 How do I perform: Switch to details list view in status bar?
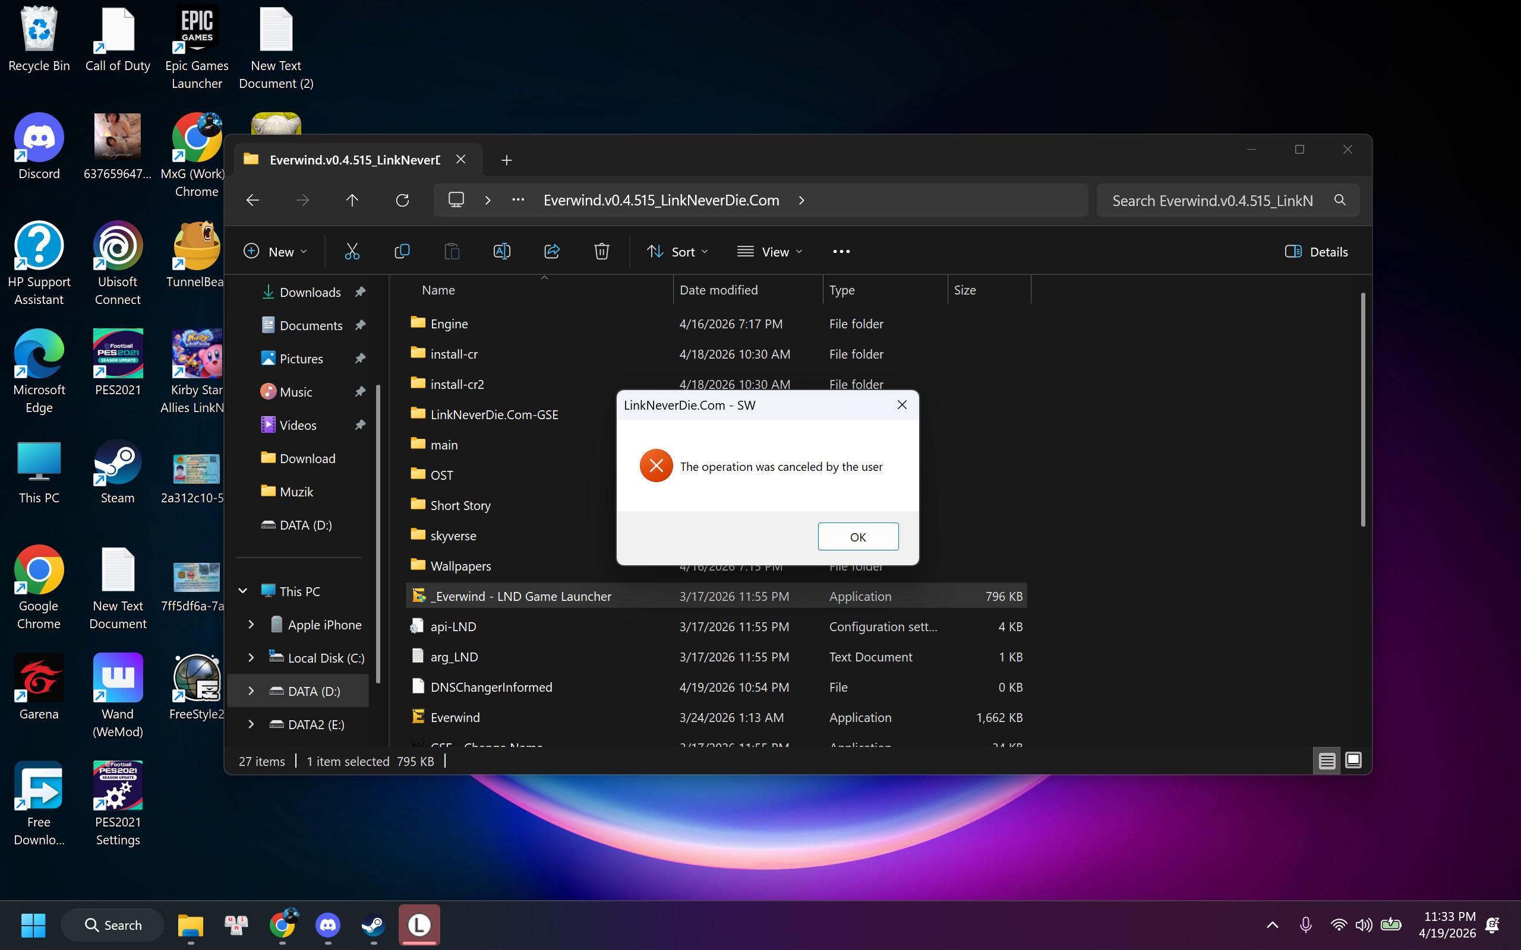coord(1327,760)
